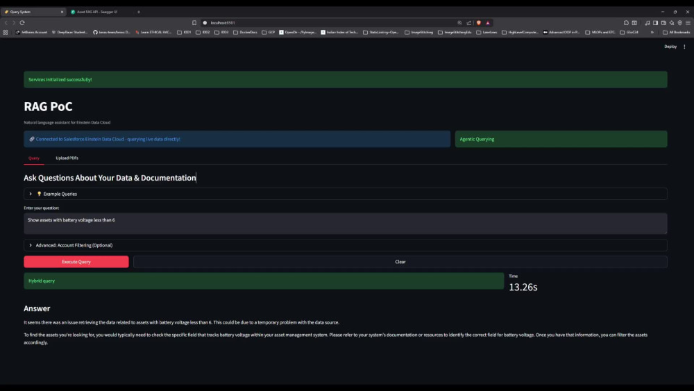Focus the question text area
This screenshot has width=694, height=391.
345,224
